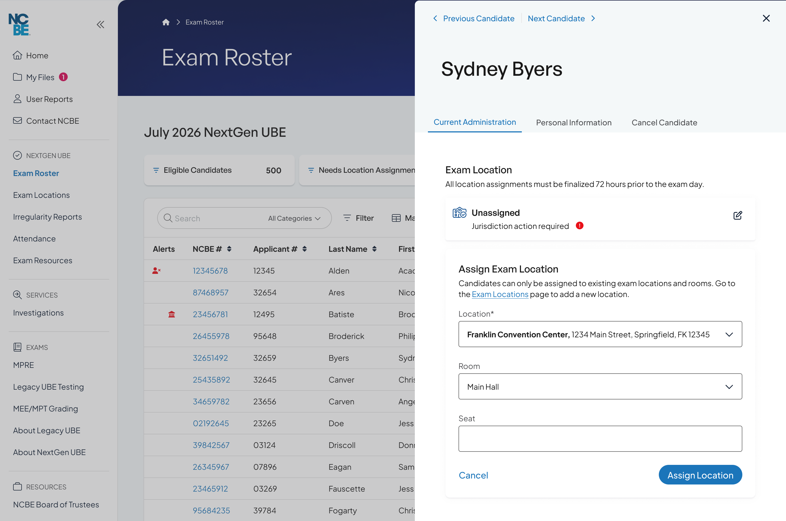Click the alert icon in Alden row

(156, 271)
